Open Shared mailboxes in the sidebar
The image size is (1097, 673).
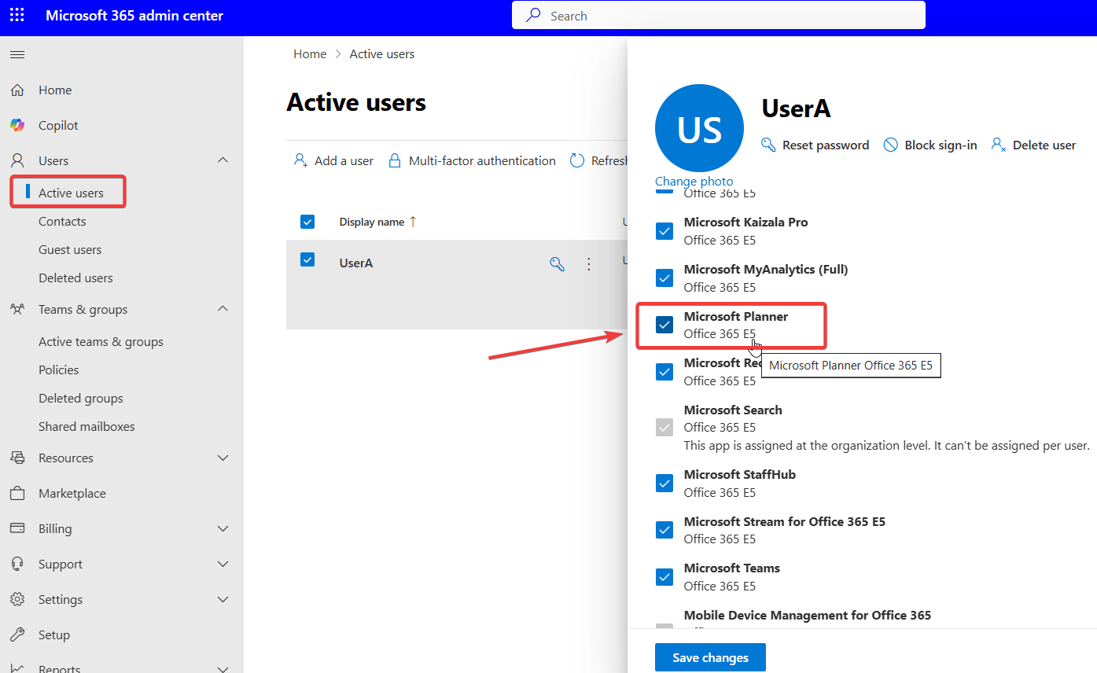point(87,427)
